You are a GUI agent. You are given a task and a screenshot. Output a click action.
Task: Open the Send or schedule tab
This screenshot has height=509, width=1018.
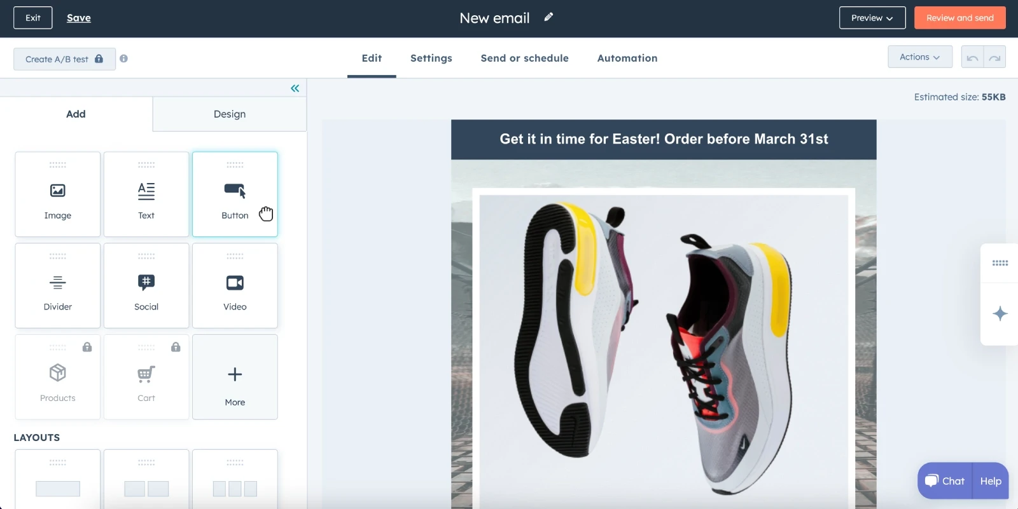pos(524,58)
